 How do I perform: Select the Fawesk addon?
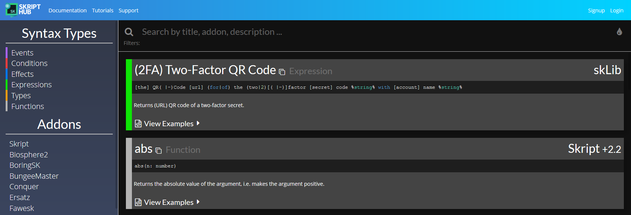pyautogui.click(x=21, y=208)
